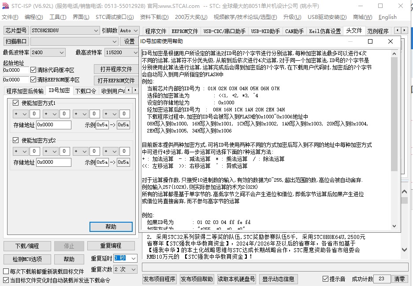Click the 检测MCU选项 button
This screenshot has height=286, width=413.
tap(27, 259)
